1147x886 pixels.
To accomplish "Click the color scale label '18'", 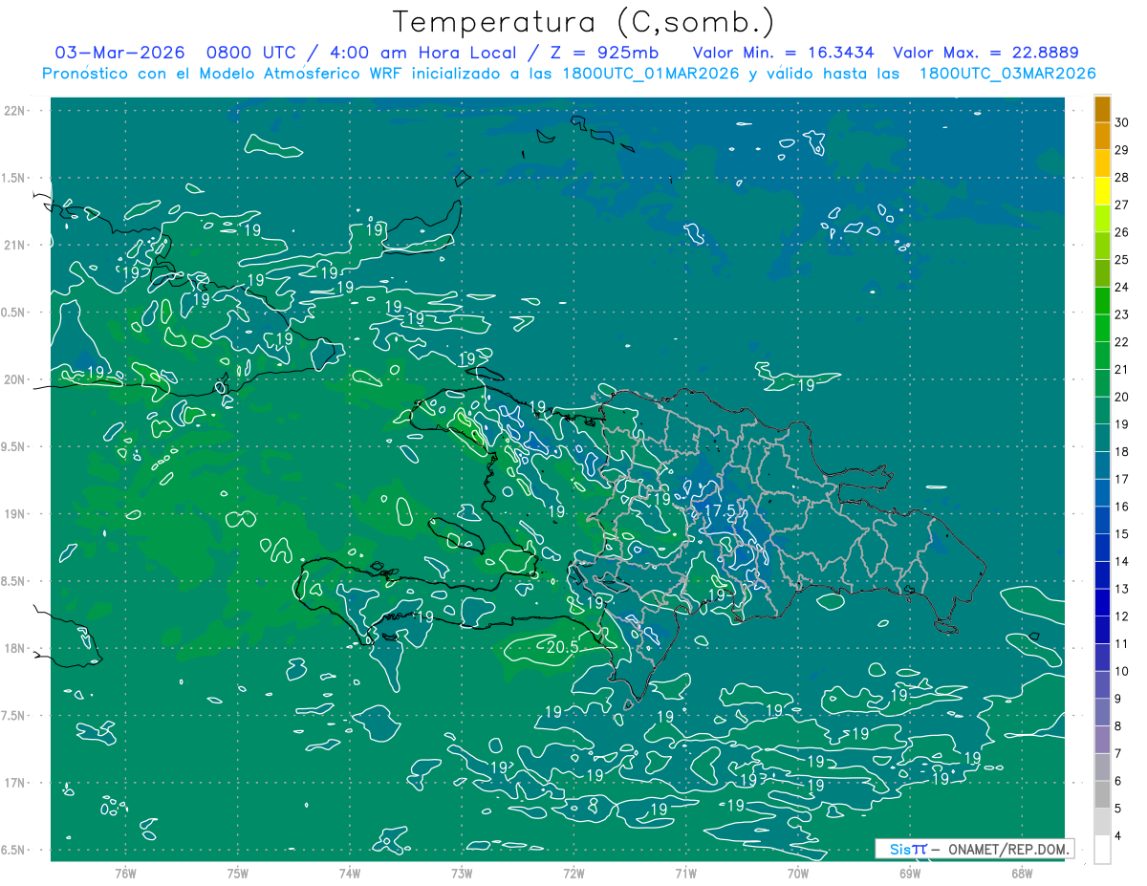I will pyautogui.click(x=1121, y=452).
